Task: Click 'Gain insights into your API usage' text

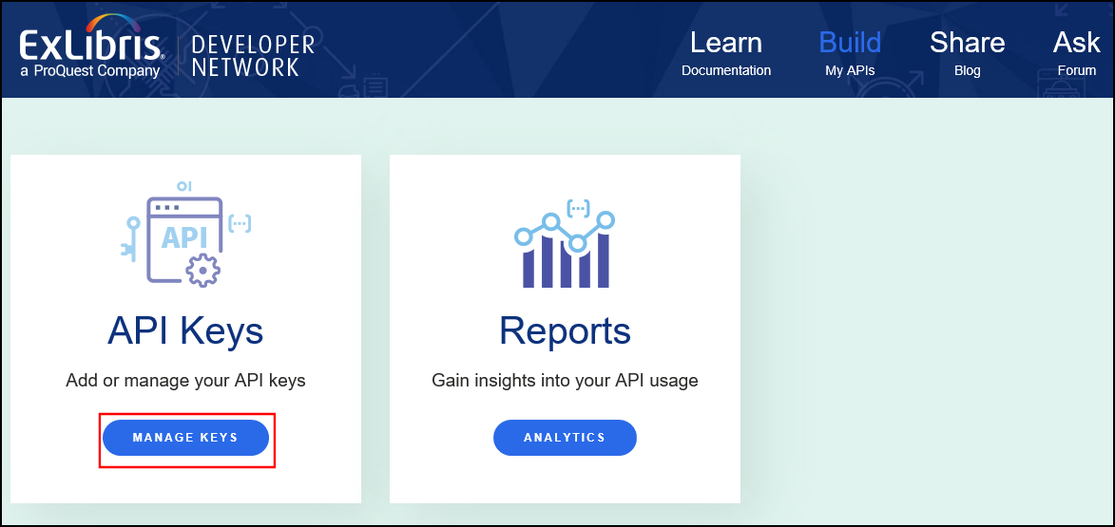Action: [x=565, y=381]
